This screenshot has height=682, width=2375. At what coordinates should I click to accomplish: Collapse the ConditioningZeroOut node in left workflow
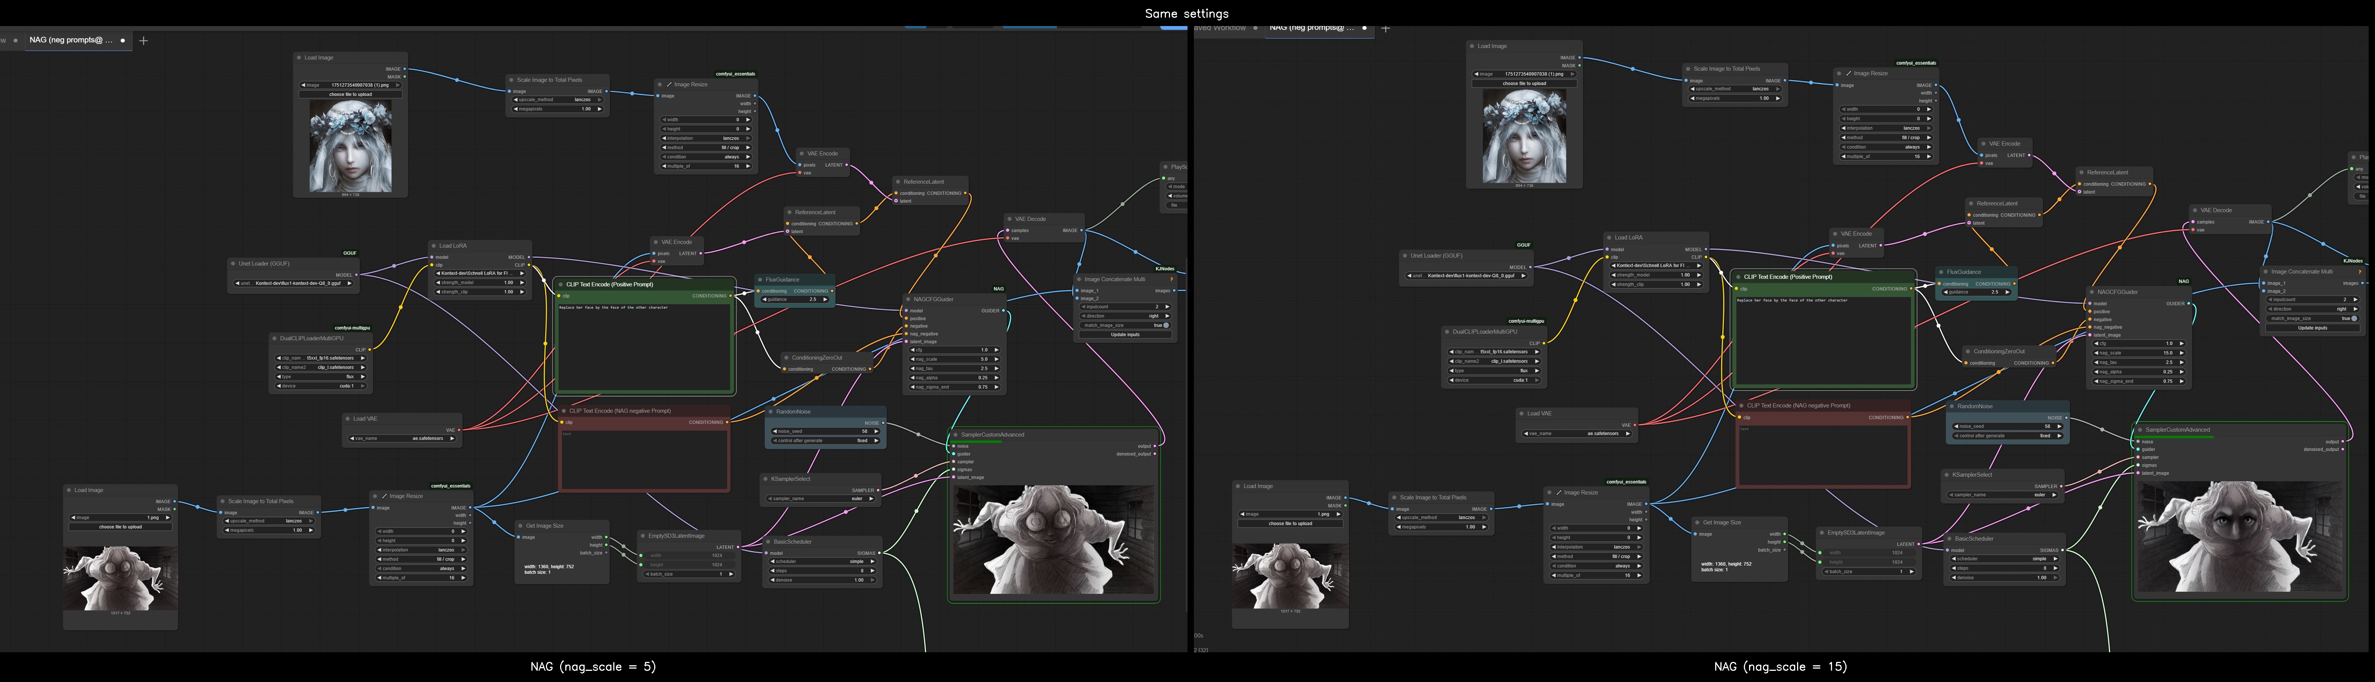tap(786, 358)
